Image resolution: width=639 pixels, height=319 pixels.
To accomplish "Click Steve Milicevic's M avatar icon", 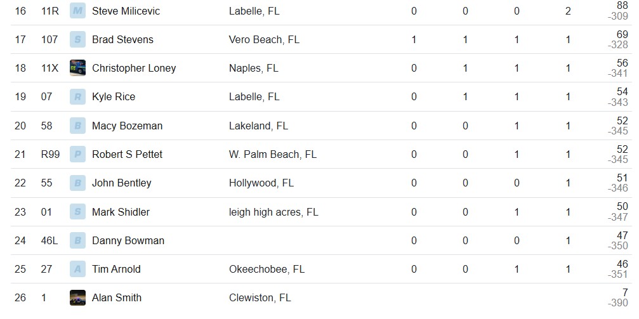I will click(x=77, y=11).
